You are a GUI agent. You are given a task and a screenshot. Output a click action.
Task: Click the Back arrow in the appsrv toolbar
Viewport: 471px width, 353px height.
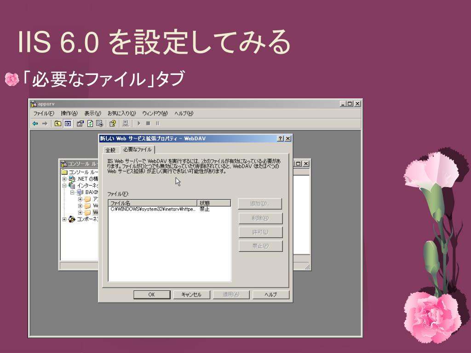click(35, 123)
